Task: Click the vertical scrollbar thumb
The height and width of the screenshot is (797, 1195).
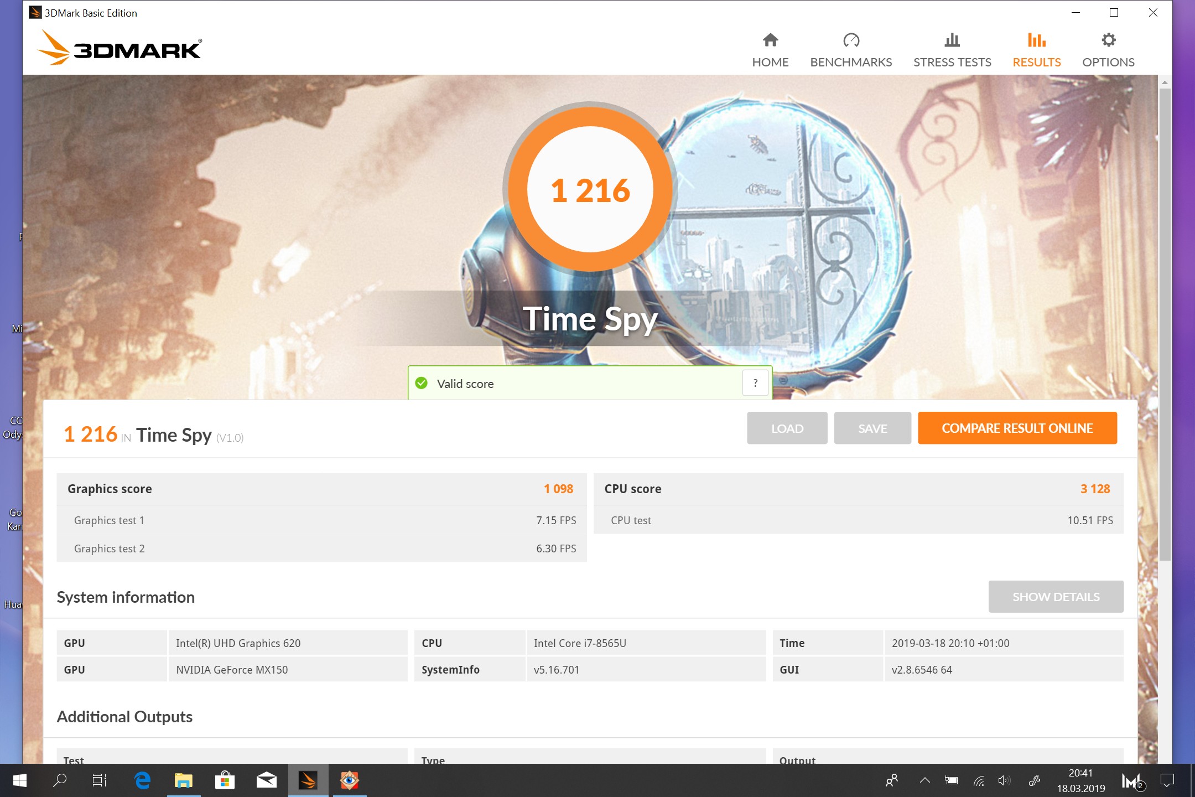Action: 1165,324
